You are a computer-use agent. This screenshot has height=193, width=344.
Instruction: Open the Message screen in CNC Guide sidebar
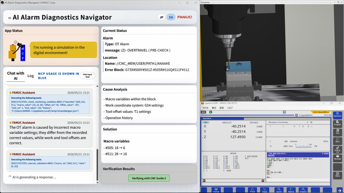[x=337, y=158]
